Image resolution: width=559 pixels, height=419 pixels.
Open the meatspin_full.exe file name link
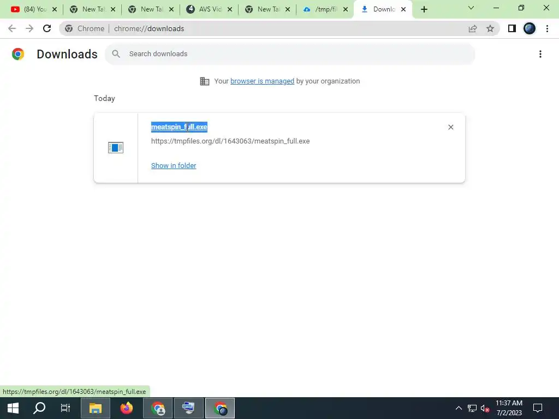179,127
